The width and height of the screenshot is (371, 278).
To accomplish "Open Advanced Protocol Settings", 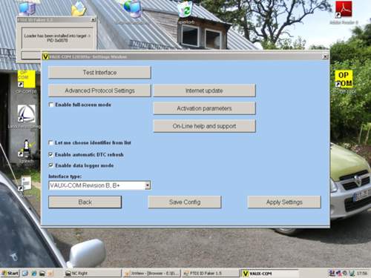I will 99,90.
